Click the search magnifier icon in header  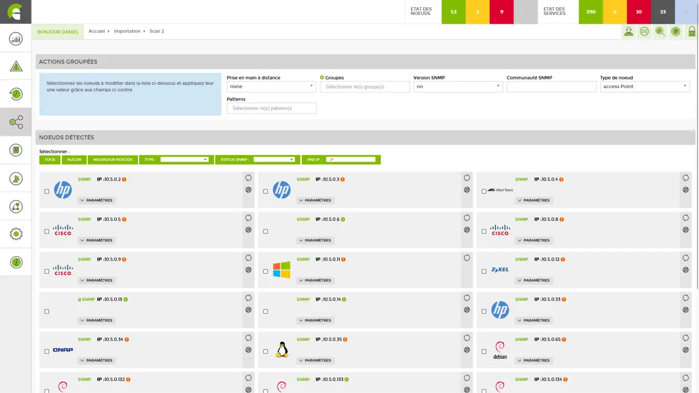[660, 31]
